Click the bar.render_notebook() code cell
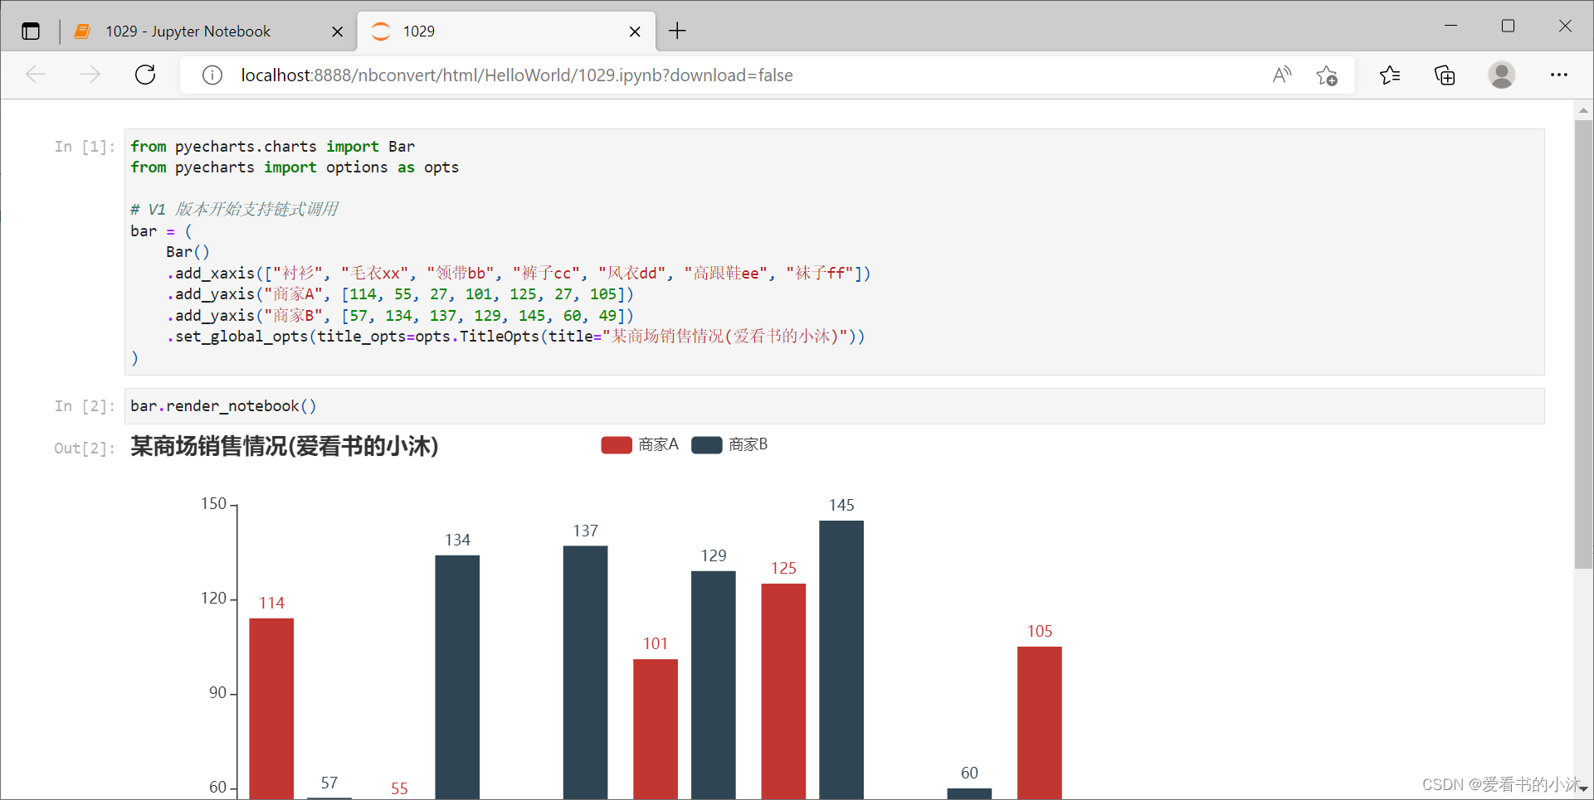Viewport: 1594px width, 800px height. [x=834, y=406]
